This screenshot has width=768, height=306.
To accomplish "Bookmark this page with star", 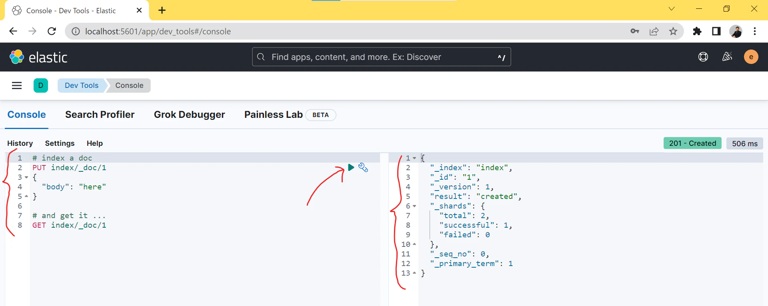I will tap(673, 31).
